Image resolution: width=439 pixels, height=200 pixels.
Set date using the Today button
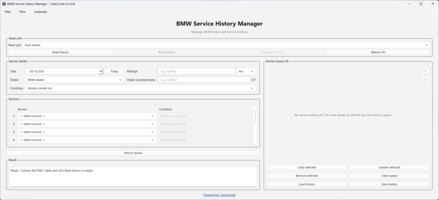click(x=114, y=72)
